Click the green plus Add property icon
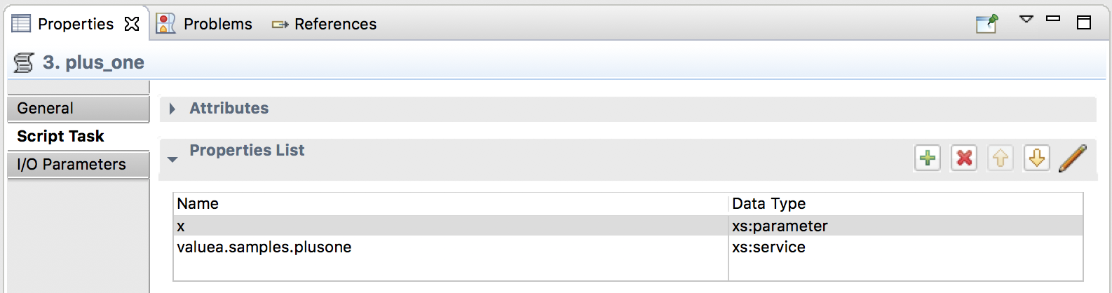1112x293 pixels. (928, 158)
